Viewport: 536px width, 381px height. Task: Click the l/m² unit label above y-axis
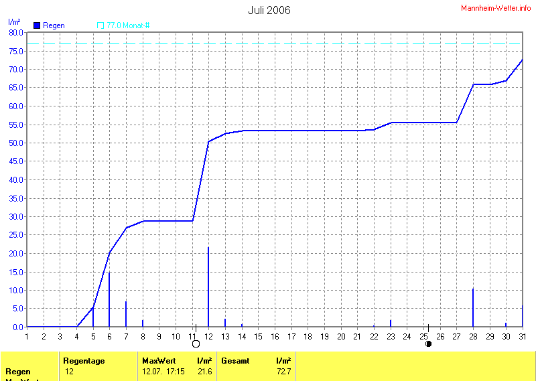tap(13, 23)
